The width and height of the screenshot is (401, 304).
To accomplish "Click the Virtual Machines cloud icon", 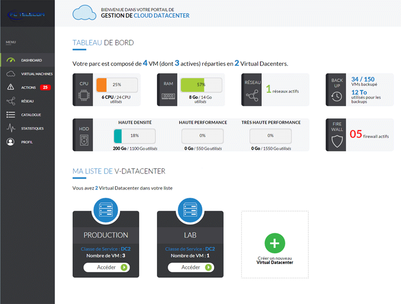I will coord(11,74).
